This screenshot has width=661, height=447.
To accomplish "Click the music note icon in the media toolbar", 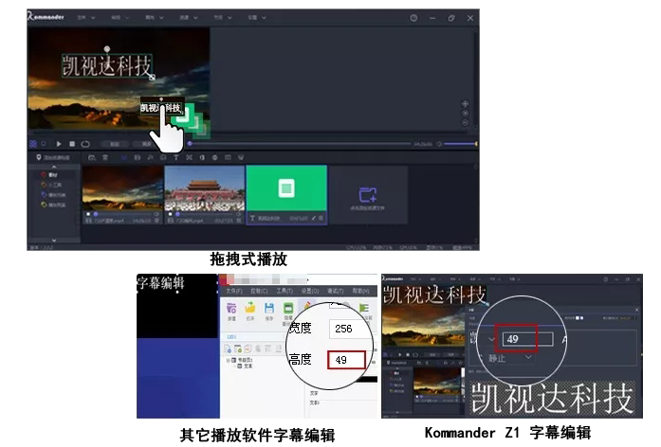I will tap(150, 157).
